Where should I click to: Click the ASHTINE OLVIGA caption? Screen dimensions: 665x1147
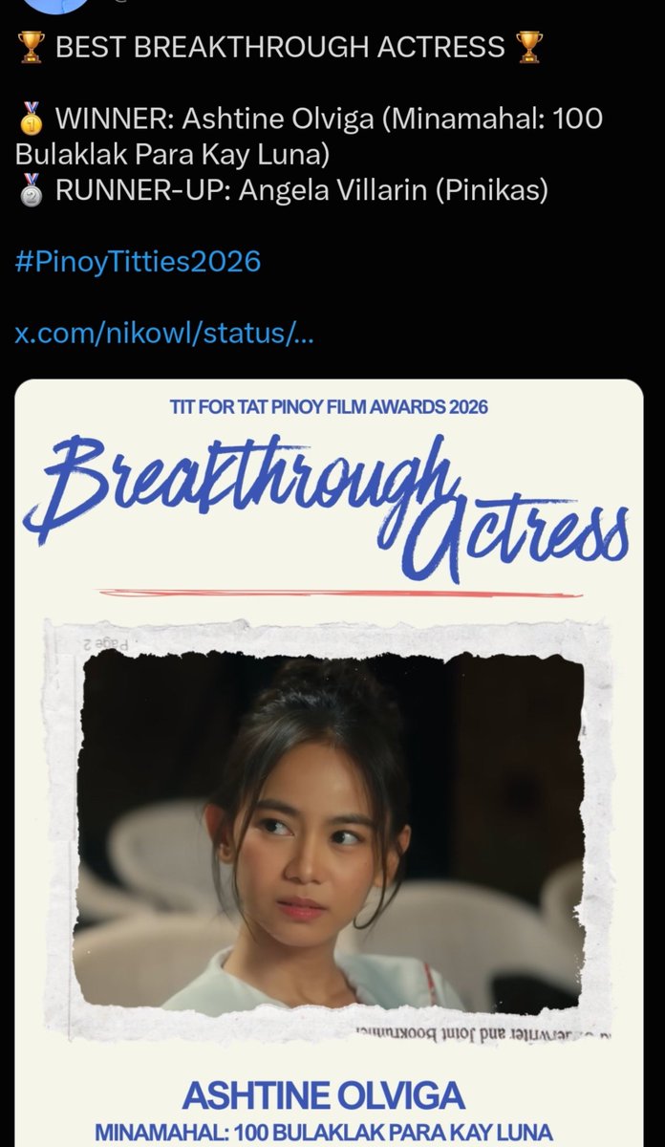tap(324, 1094)
